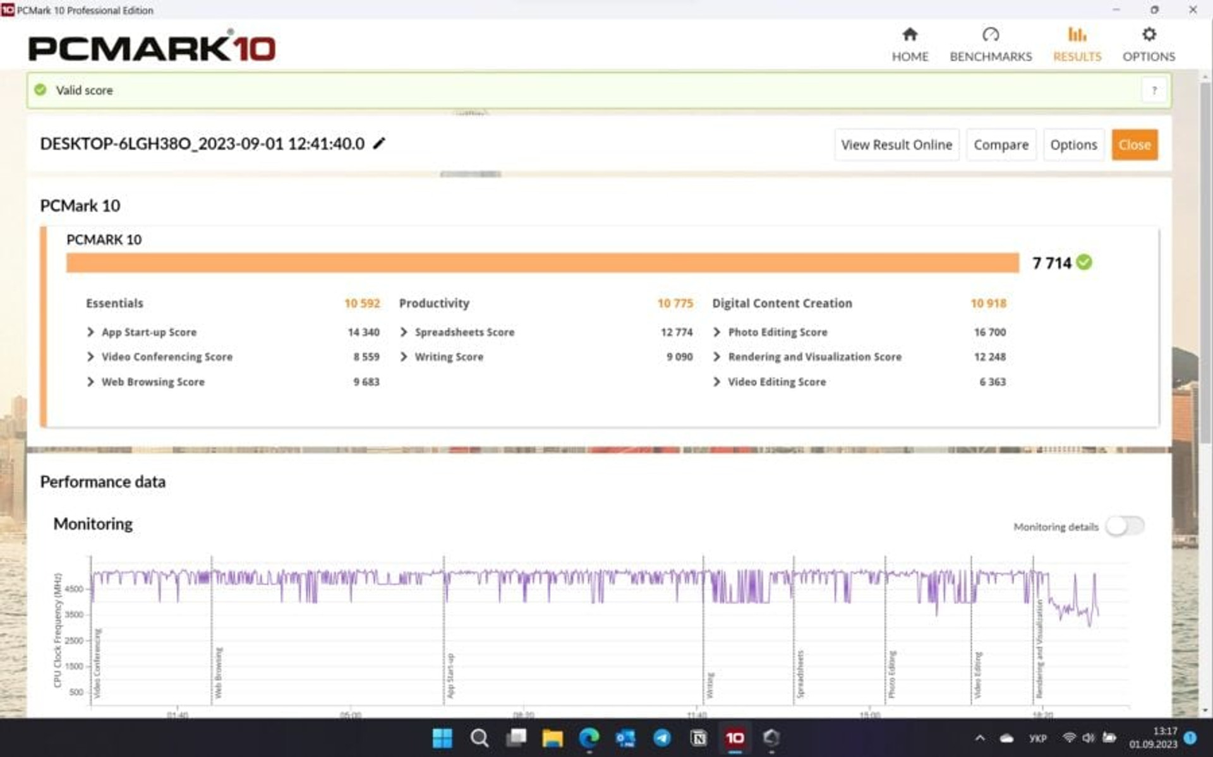Click the Productivity score 10 775
The image size is (1213, 757).
[x=675, y=304]
